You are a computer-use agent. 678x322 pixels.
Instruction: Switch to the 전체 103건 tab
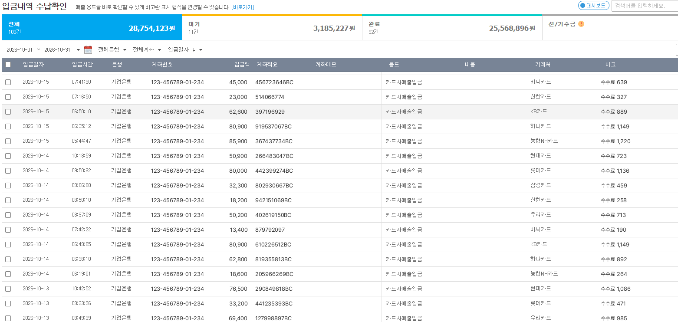click(x=92, y=28)
